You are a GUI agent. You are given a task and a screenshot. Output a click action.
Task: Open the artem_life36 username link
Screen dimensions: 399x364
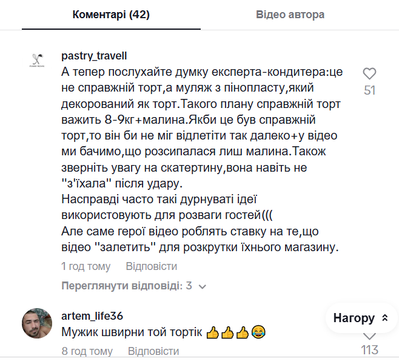click(x=92, y=316)
